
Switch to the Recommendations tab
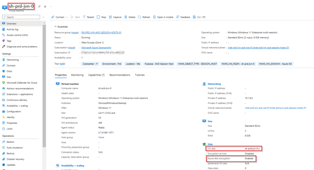tap(120, 75)
